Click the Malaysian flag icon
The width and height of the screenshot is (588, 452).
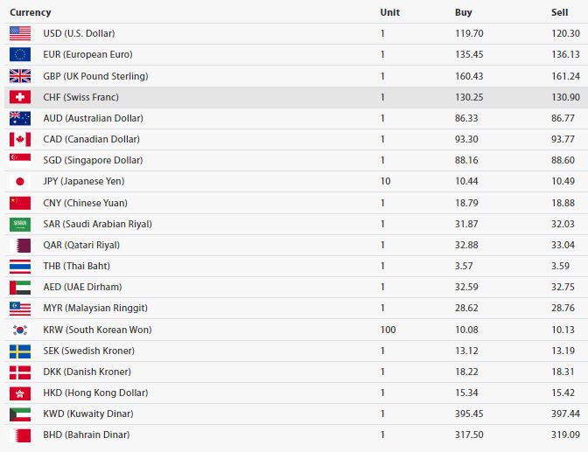[20, 308]
